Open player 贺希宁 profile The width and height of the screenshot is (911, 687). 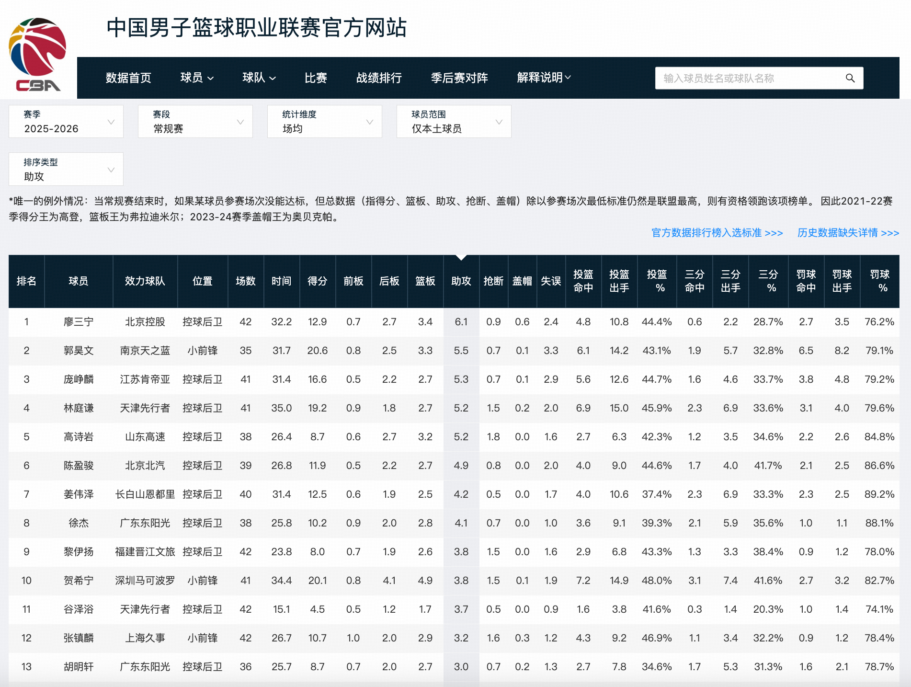click(79, 581)
